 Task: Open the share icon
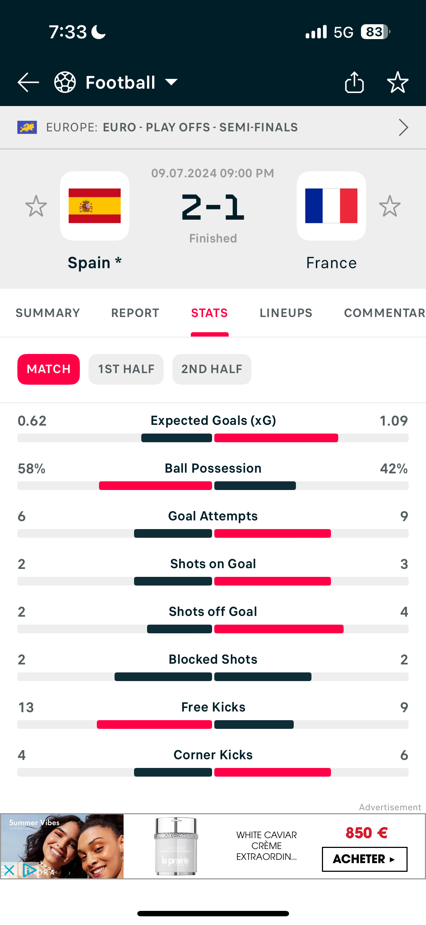354,83
